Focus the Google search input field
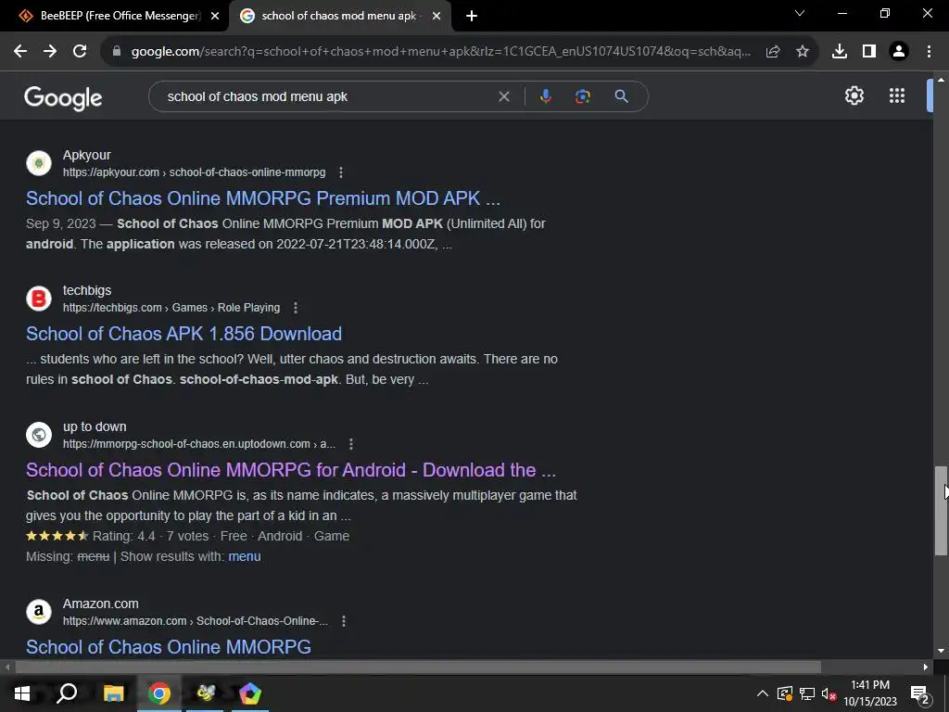949x712 pixels. 327,96
